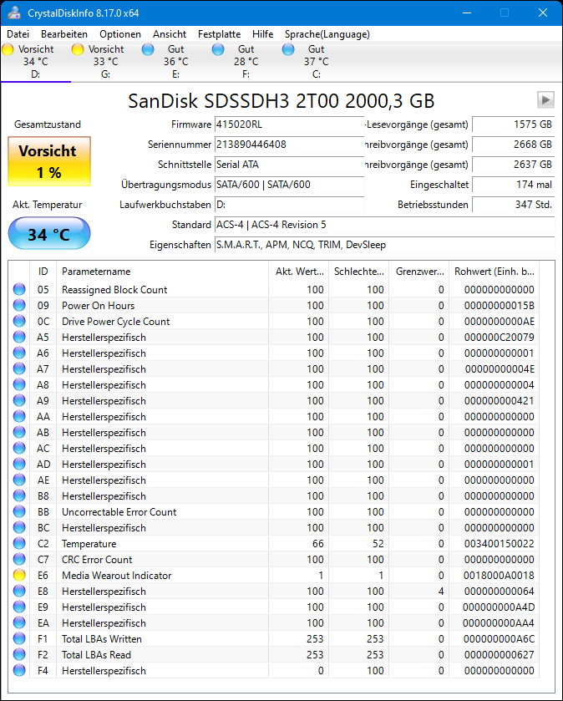Click the status icon in row A6
563x701 pixels.
[19, 353]
